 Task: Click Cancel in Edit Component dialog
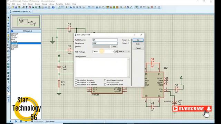pos(138,48)
